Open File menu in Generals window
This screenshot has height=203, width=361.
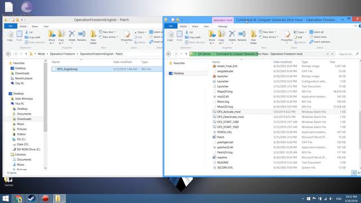pyautogui.click(x=171, y=27)
